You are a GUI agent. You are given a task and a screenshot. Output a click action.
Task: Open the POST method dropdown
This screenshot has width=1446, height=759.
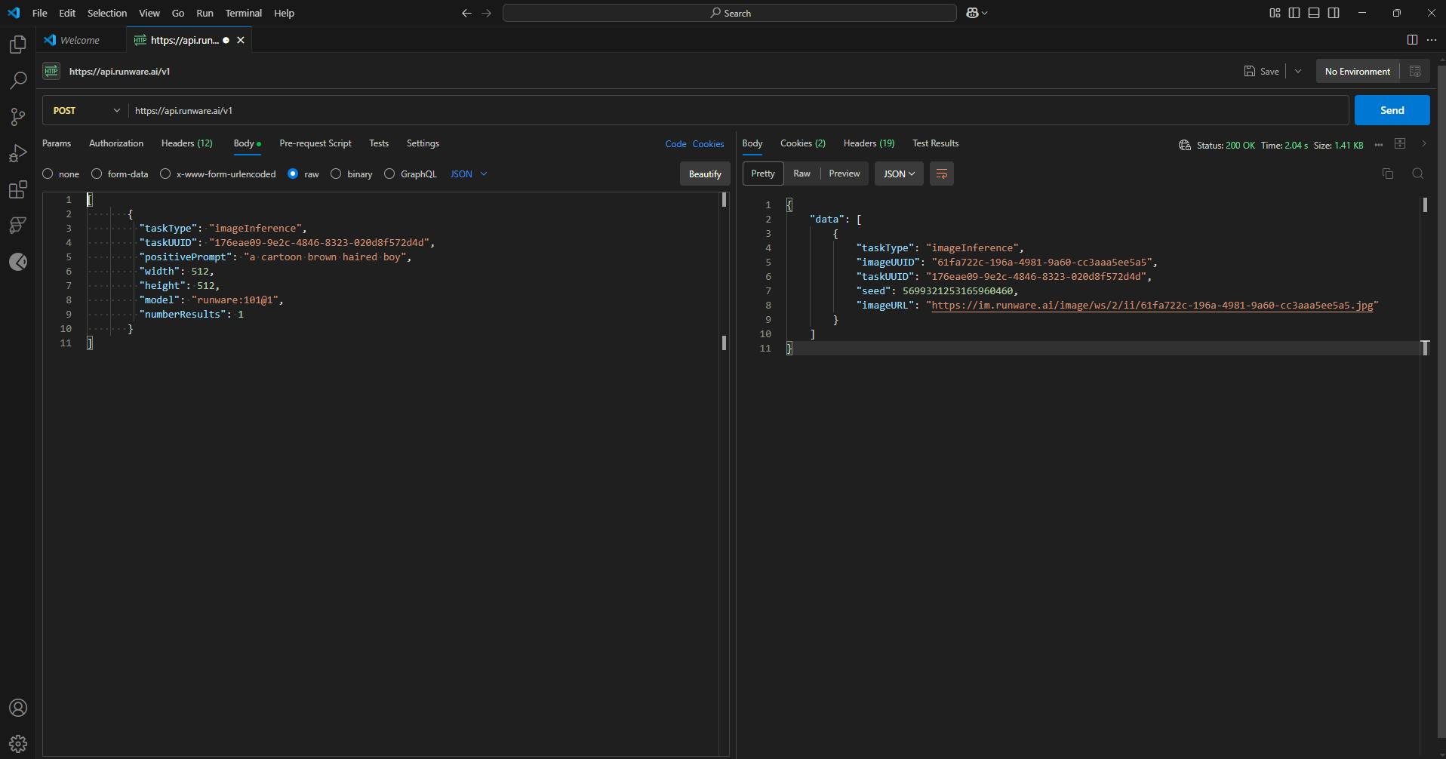pyautogui.click(x=86, y=111)
